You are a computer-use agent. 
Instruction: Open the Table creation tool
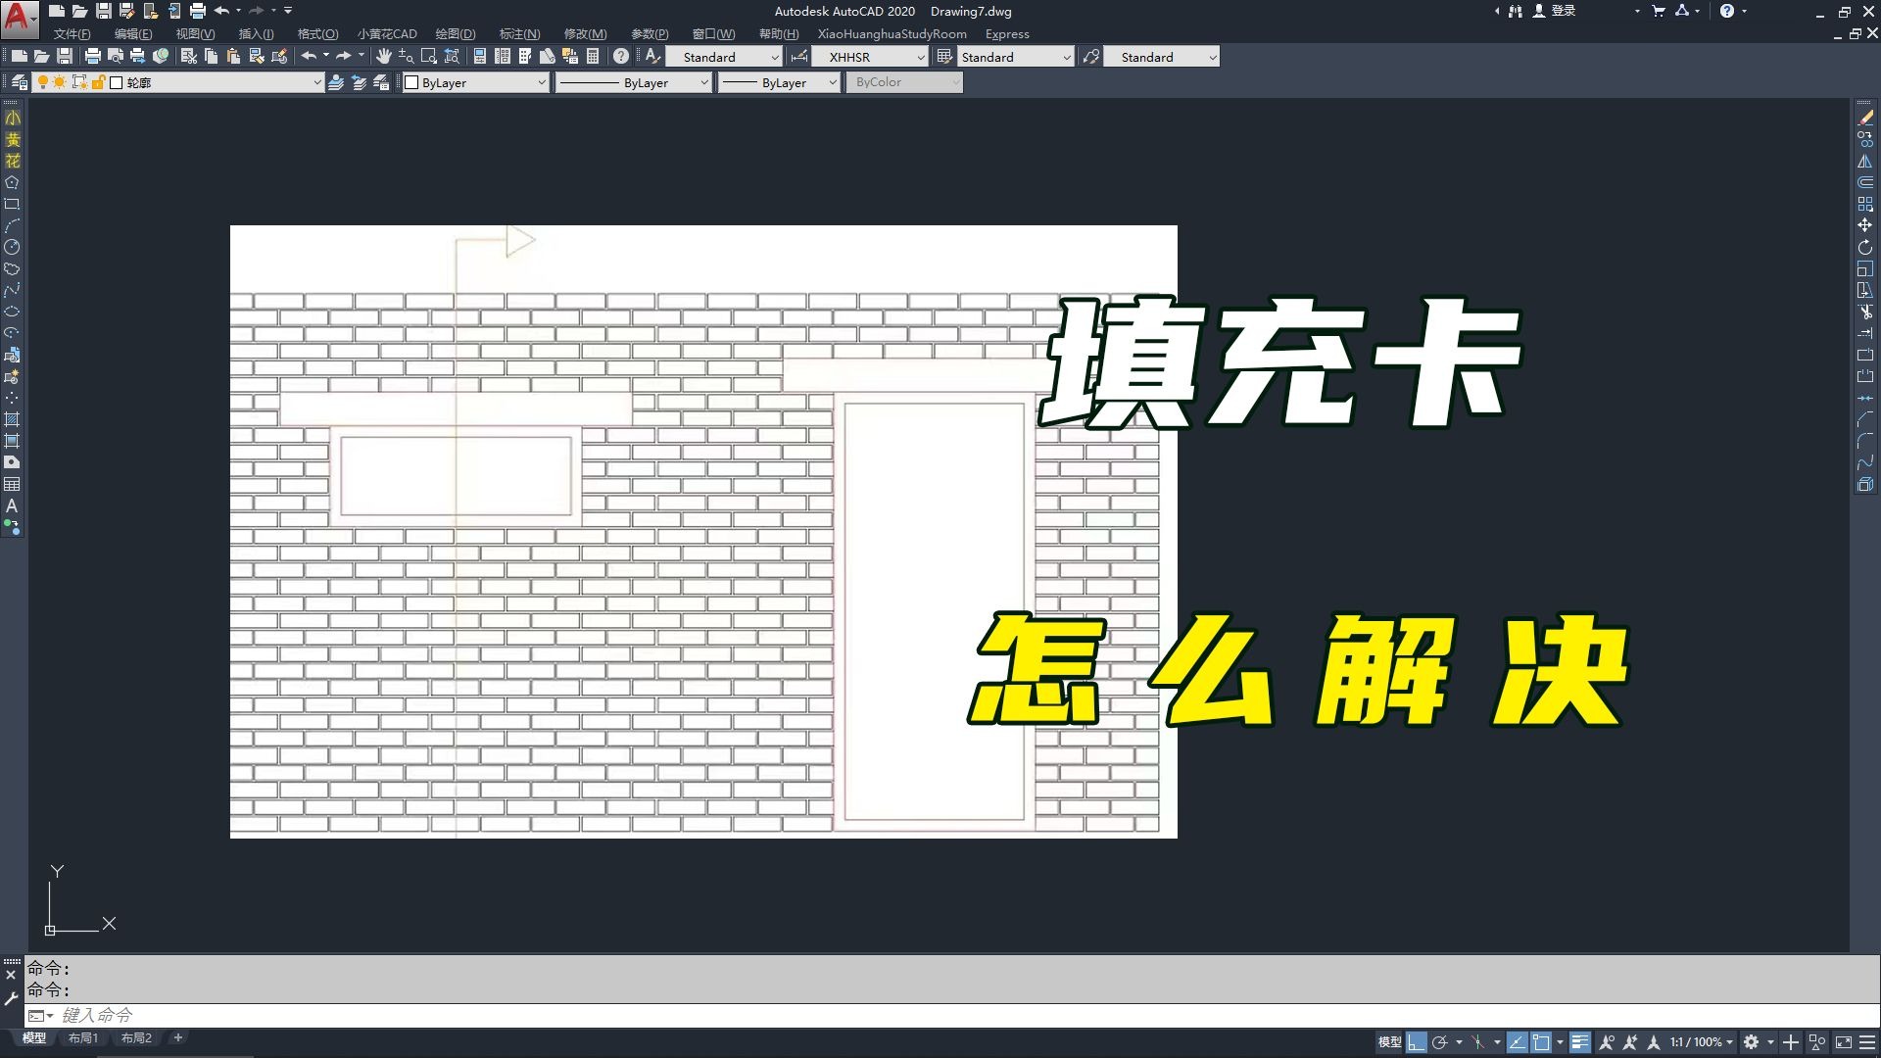(x=13, y=484)
